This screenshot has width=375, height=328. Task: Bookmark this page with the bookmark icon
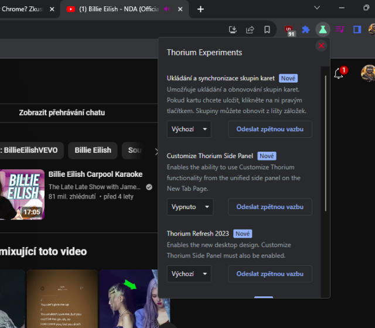267,30
